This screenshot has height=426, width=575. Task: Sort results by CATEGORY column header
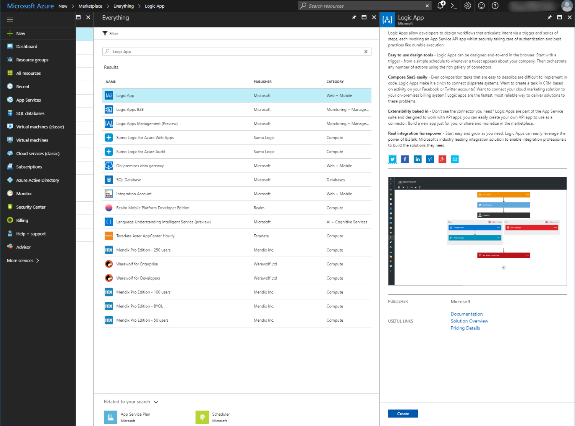[335, 82]
